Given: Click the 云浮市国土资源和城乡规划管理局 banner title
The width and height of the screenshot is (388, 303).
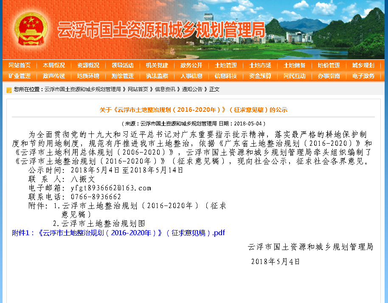Looking at the screenshot, I should 161,30.
